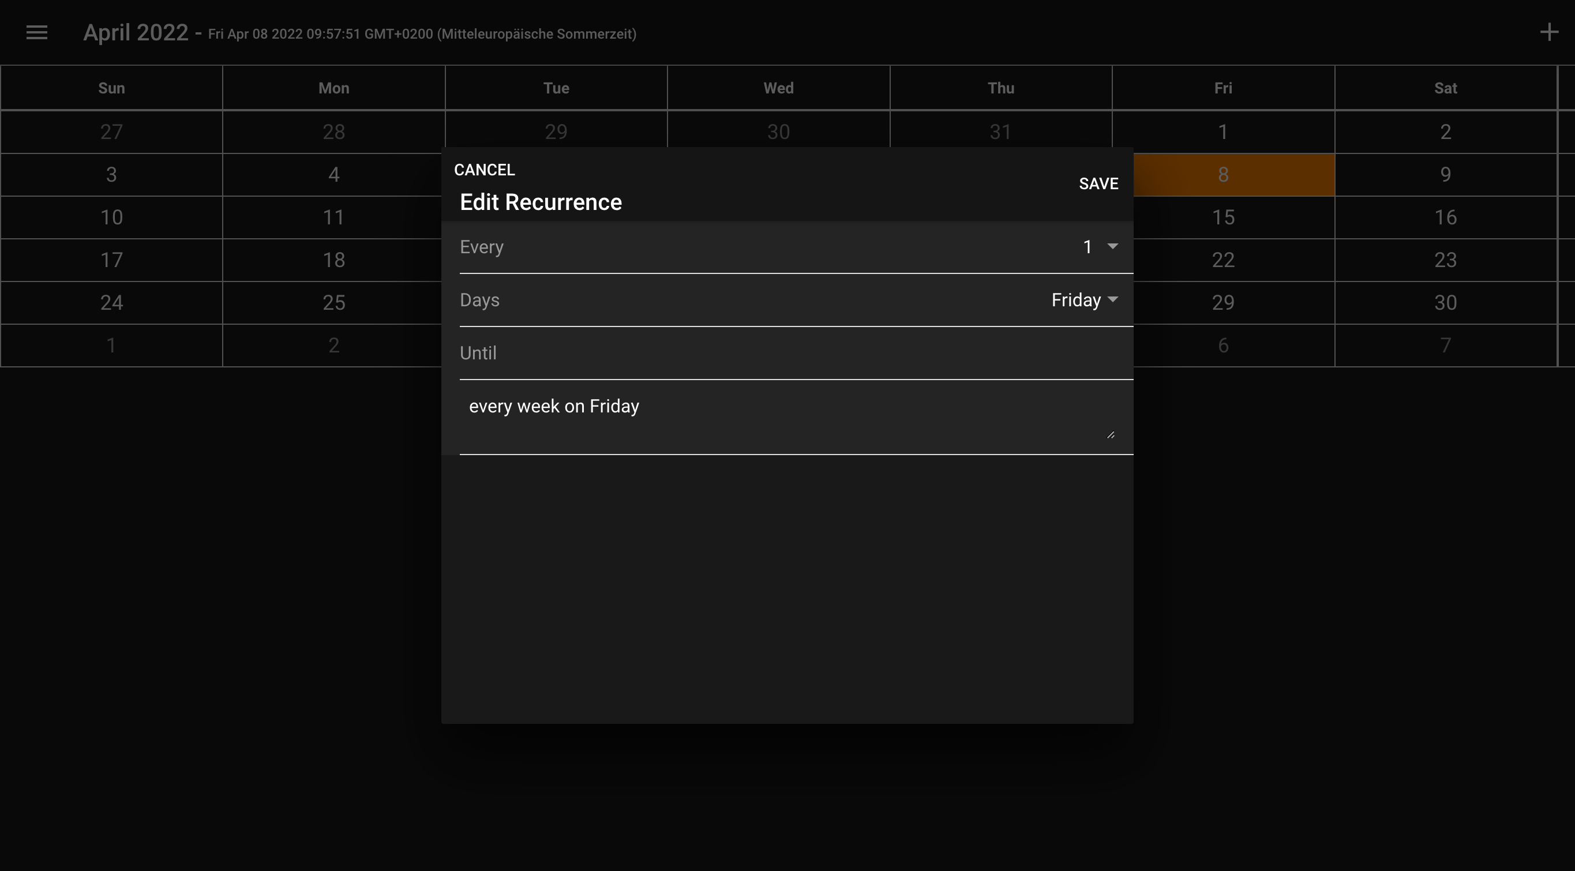Open the Every interval dropdown
This screenshot has width=1575, height=871.
click(x=796, y=247)
